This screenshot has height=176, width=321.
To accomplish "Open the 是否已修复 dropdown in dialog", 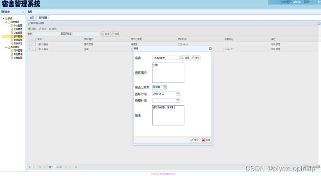I will pyautogui.click(x=165, y=87).
